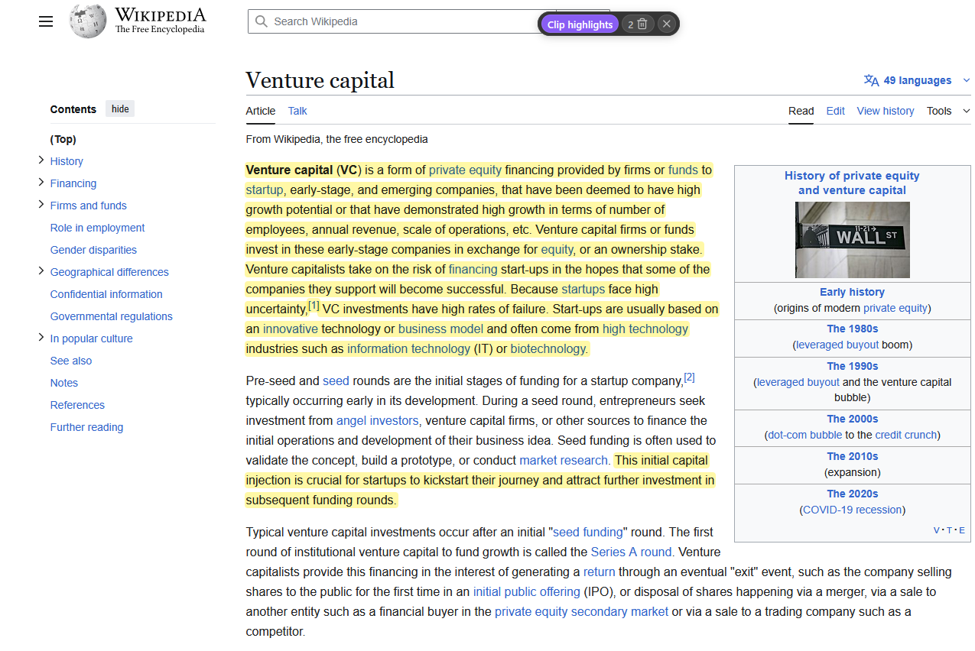Open the credit crunch link
The height and width of the screenshot is (651, 975).
[905, 435]
